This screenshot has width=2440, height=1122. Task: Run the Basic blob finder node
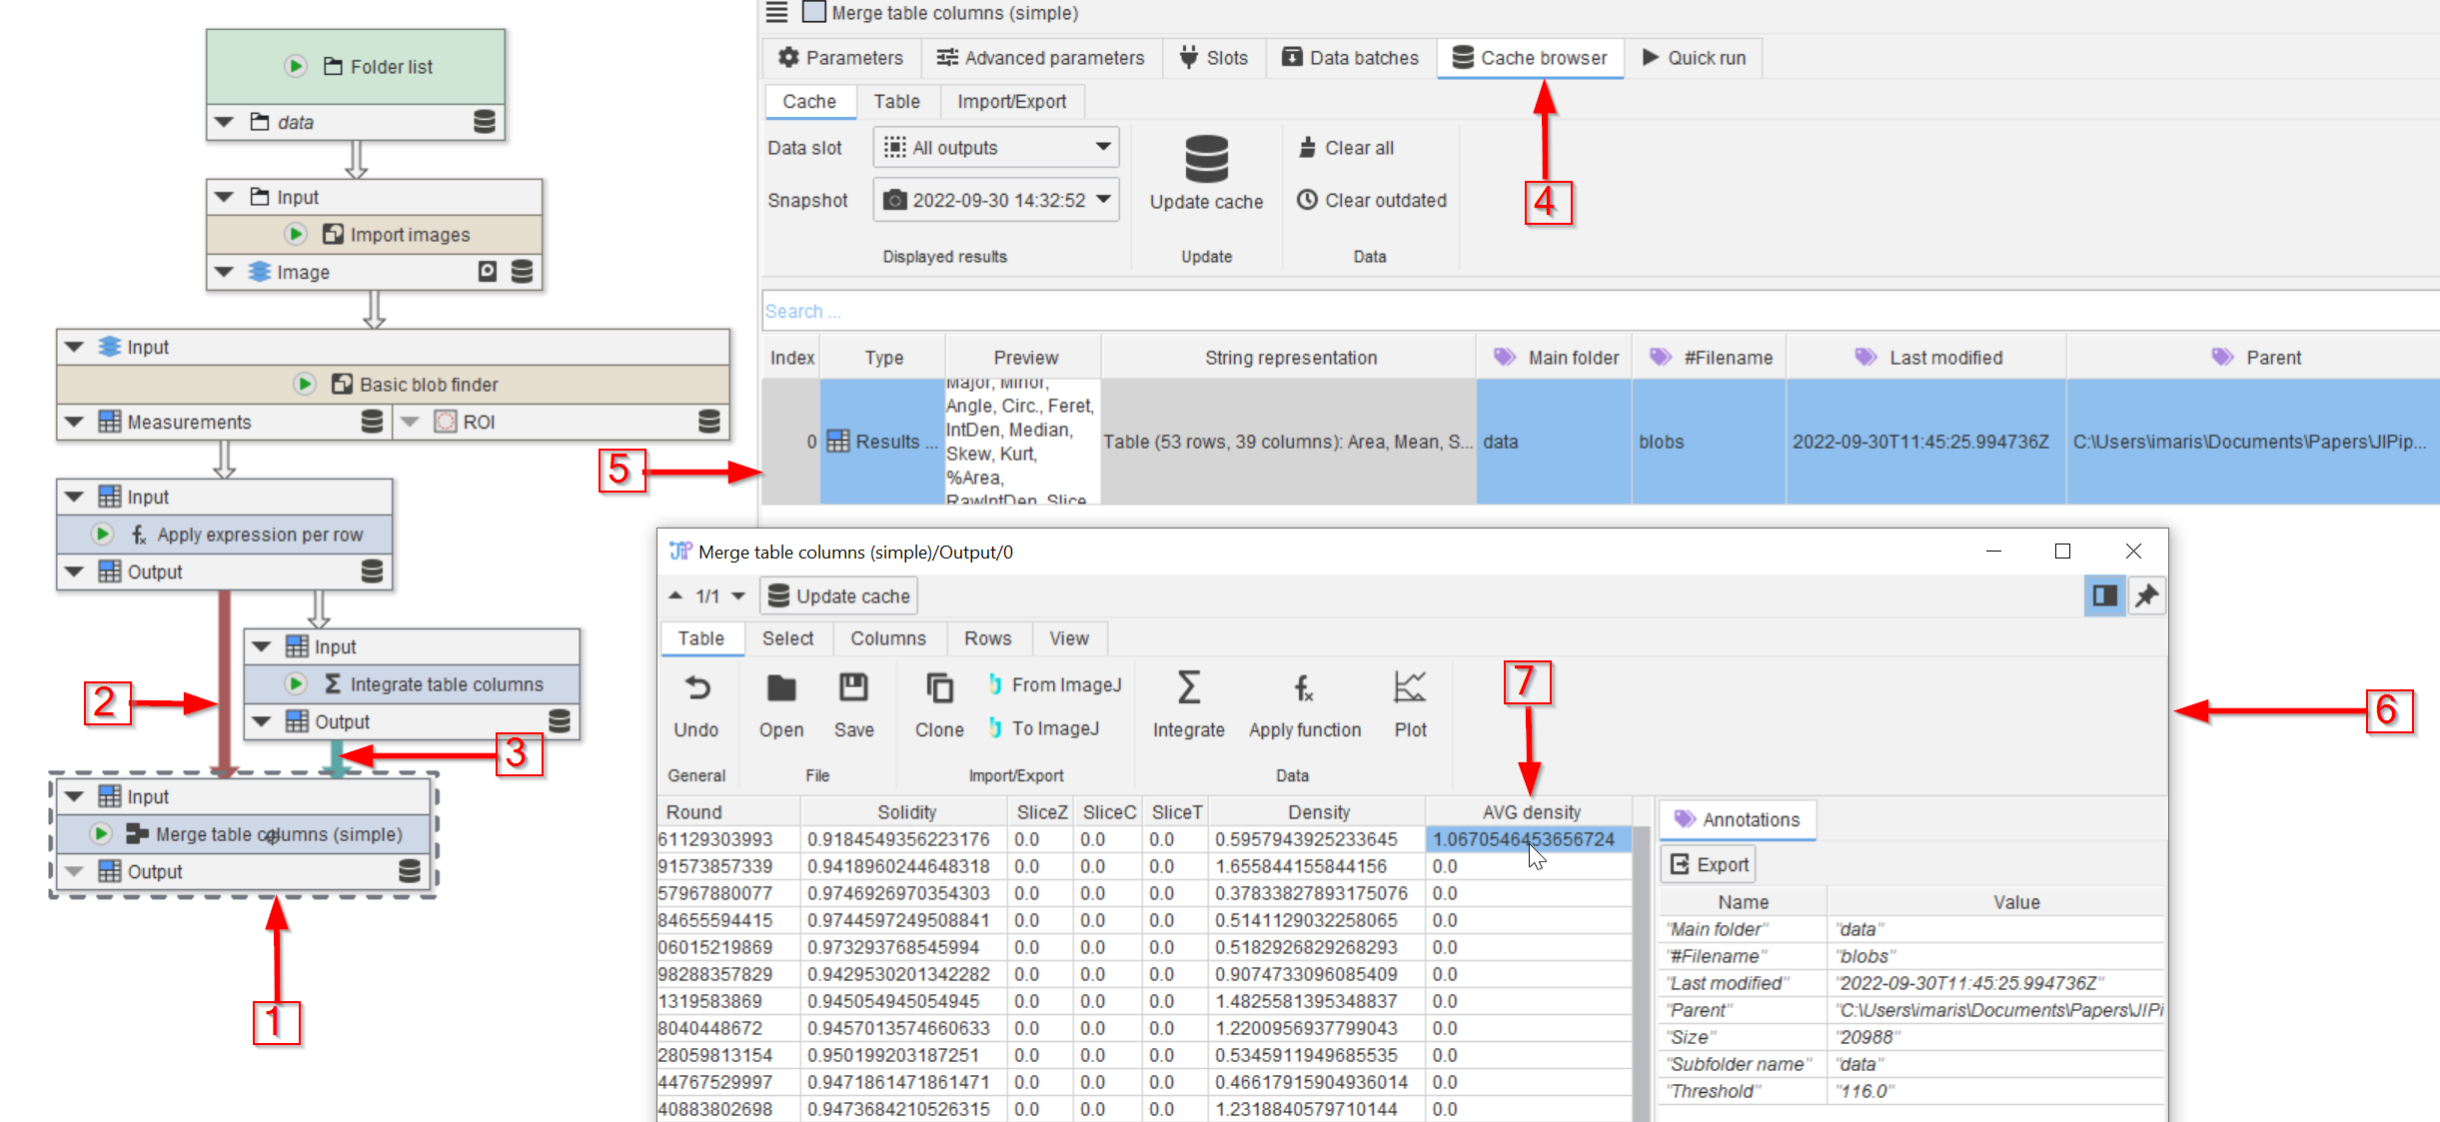tap(305, 384)
